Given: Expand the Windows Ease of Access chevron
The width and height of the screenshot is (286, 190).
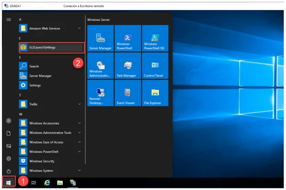Looking at the screenshot, I should [80, 142].
